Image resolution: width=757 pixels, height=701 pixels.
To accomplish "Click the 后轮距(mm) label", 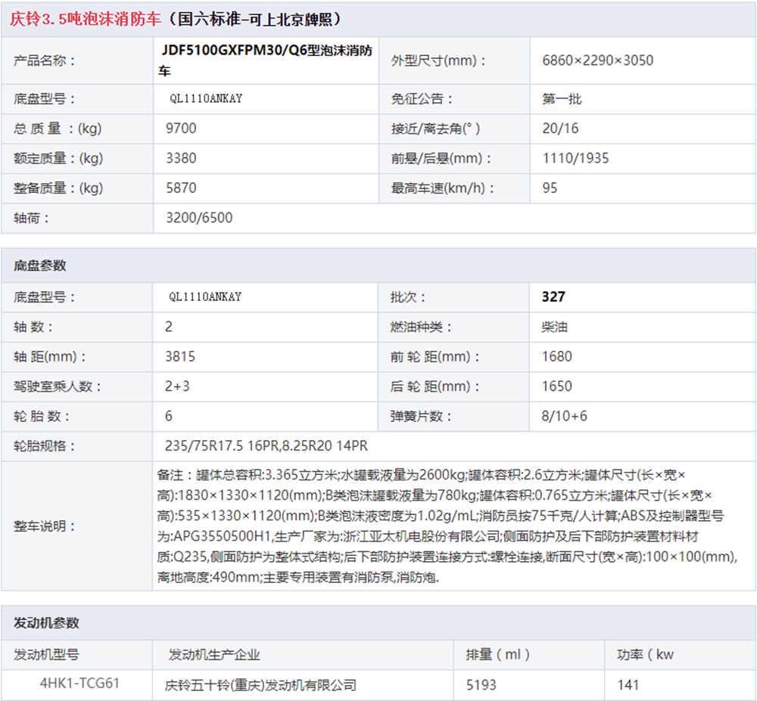I will (435, 386).
